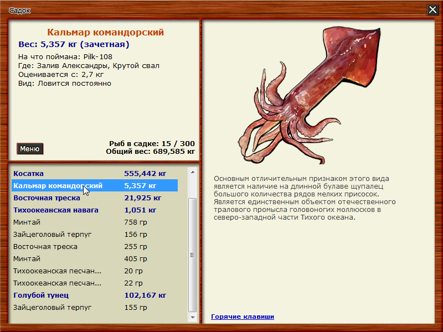Open the Меню button
Screen dimensions: 443x332
(29, 148)
